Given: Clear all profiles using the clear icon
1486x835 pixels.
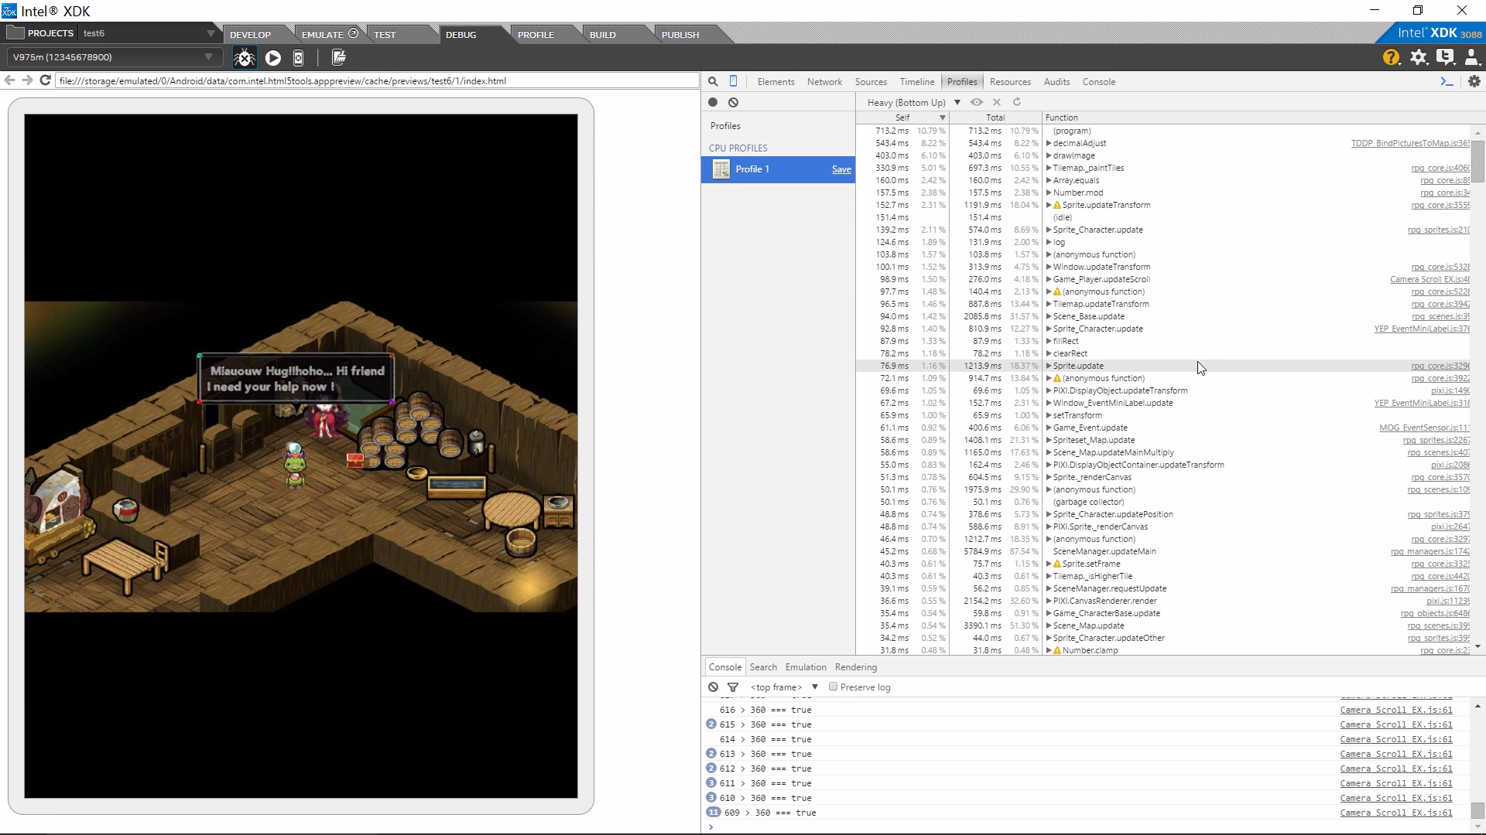Looking at the screenshot, I should 734,102.
